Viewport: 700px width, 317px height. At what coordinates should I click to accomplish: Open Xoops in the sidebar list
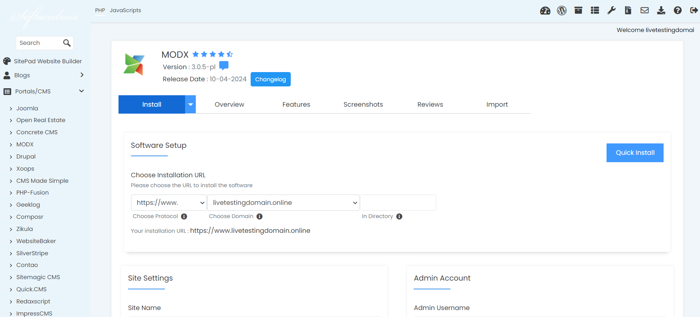click(x=25, y=169)
